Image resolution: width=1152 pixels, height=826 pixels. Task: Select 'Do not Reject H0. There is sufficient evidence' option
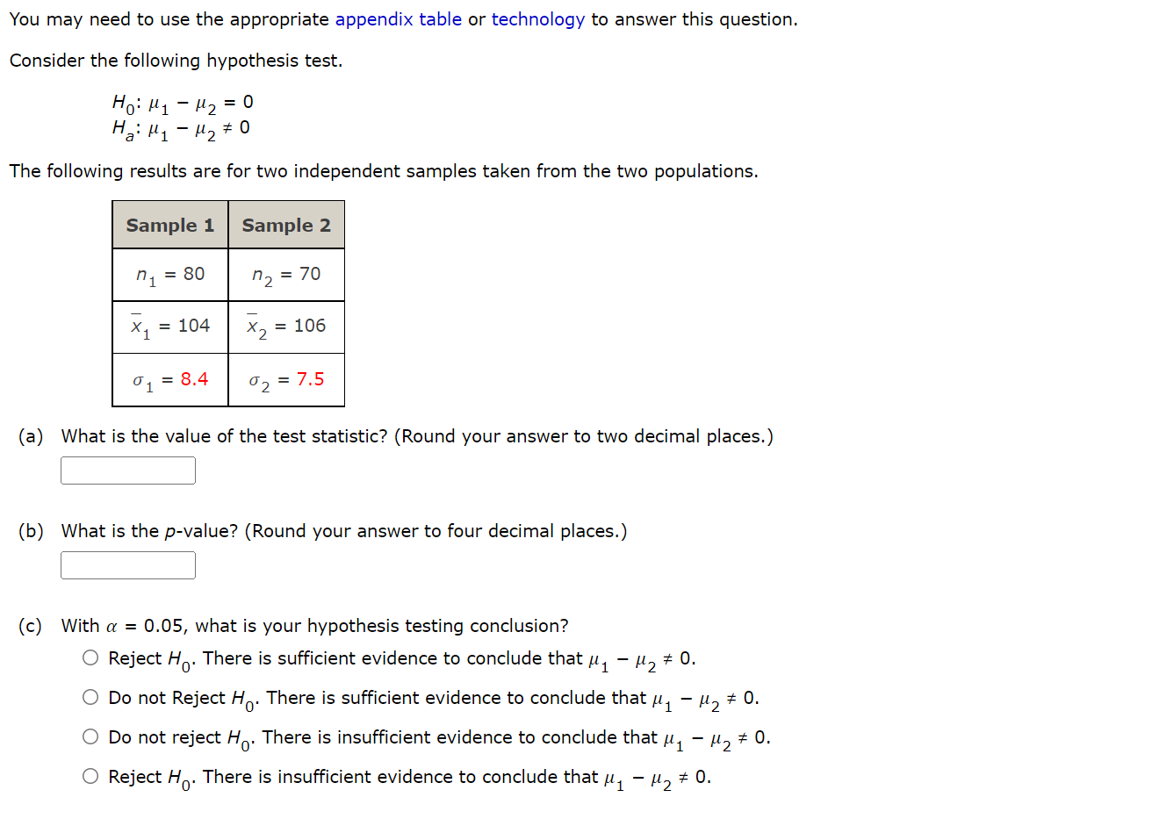click(90, 696)
